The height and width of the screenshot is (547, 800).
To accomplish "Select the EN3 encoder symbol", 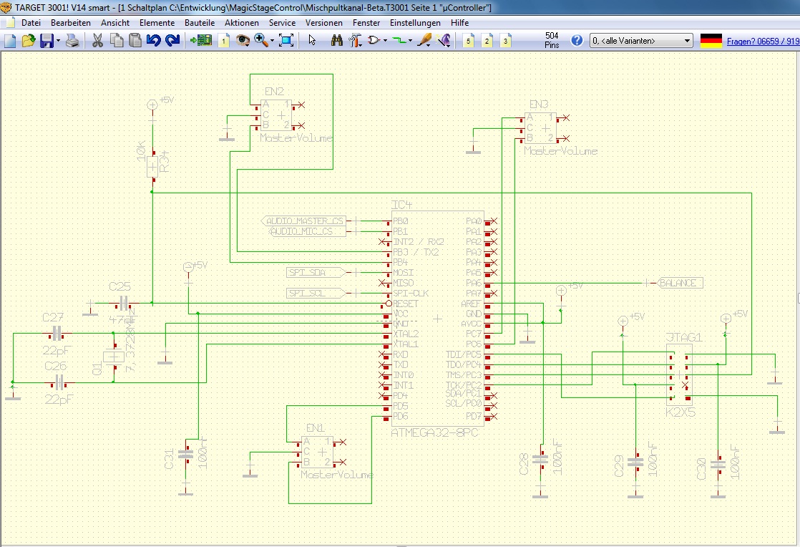I will pyautogui.click(x=542, y=128).
